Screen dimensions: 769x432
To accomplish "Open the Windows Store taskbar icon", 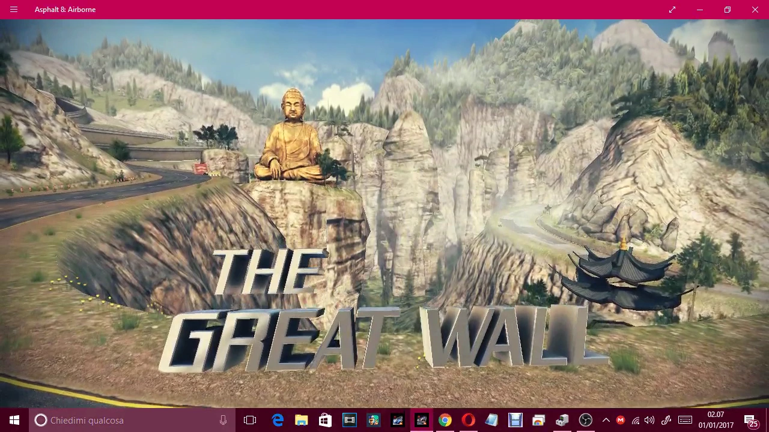I will pos(325,421).
